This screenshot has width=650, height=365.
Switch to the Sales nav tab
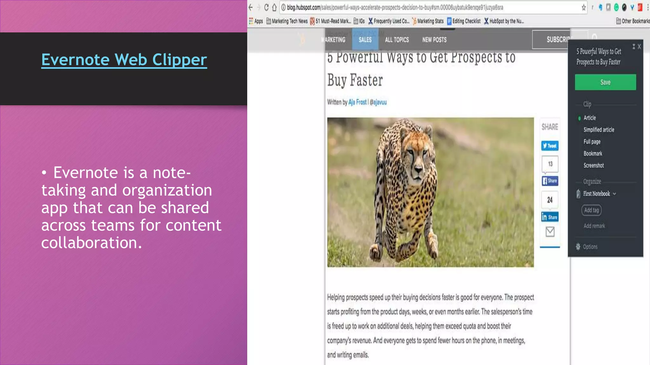tap(365, 40)
